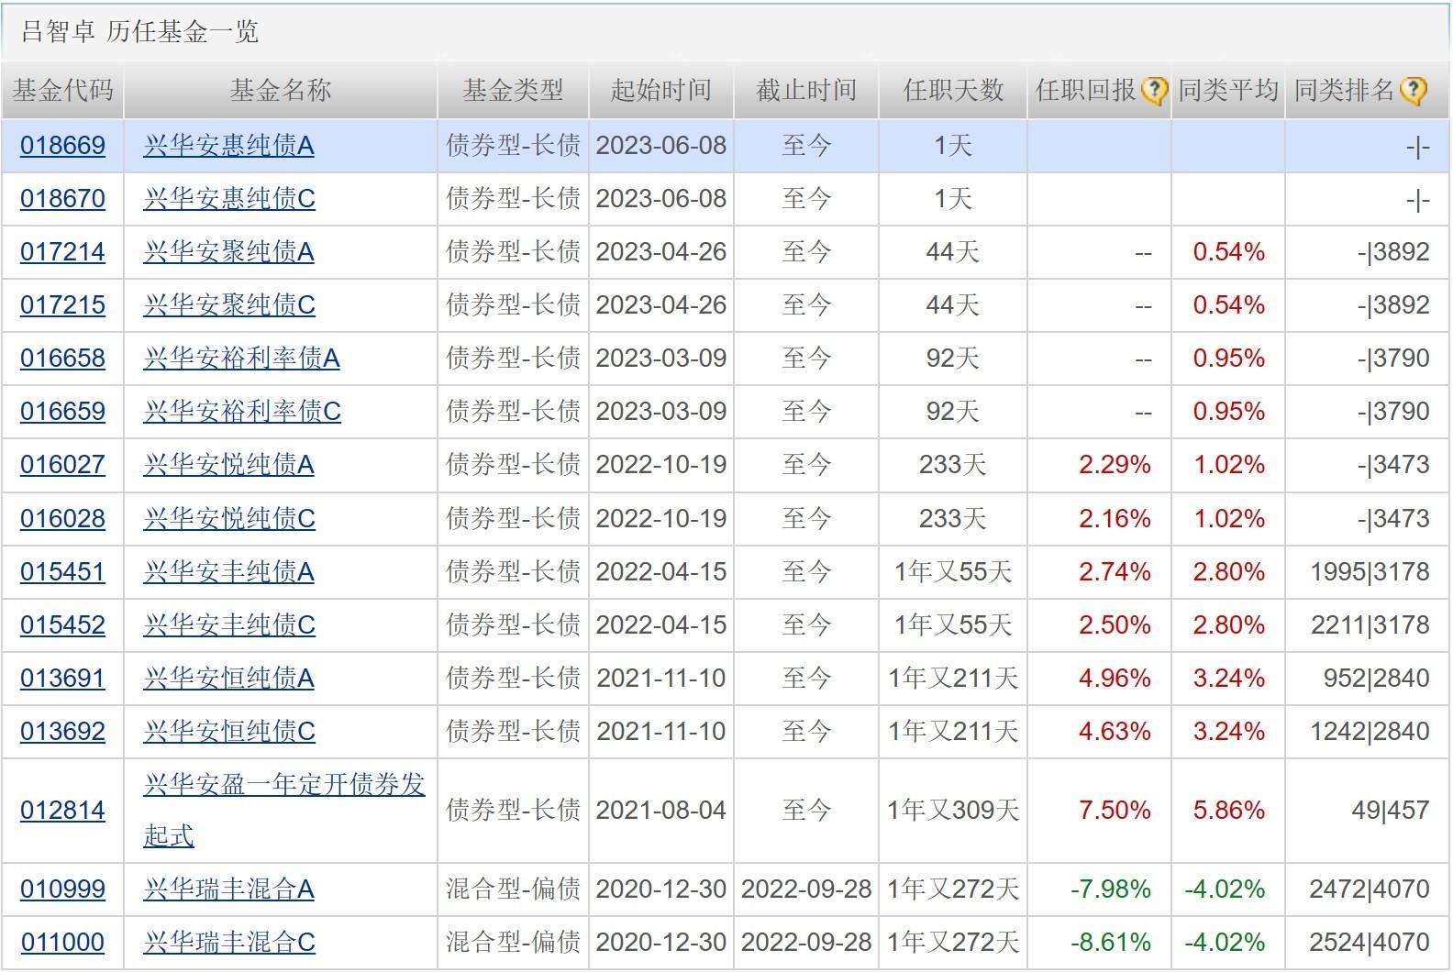Click the 任职天数 column header
The width and height of the screenshot is (1453, 972).
click(953, 91)
